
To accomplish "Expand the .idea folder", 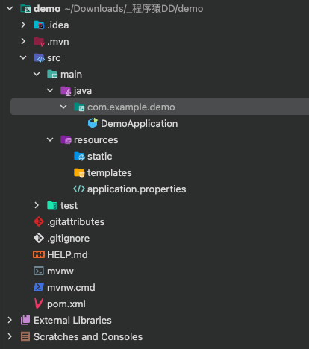I will pos(23,25).
